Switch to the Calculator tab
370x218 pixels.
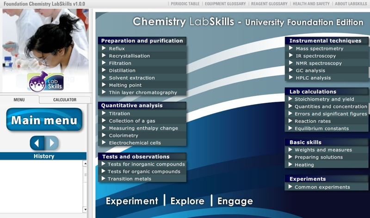pyautogui.click(x=65, y=100)
